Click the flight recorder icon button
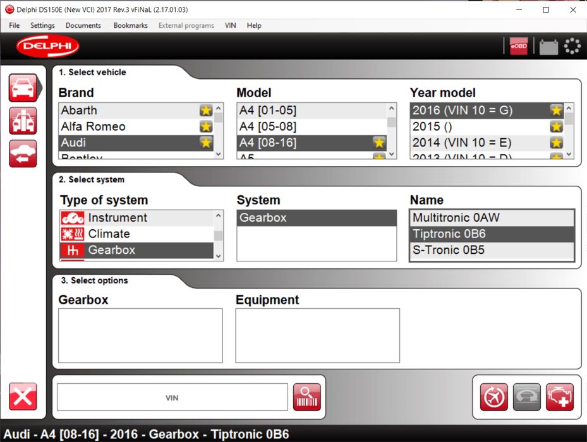Screen dimensions: 587x442 pos(493,397)
